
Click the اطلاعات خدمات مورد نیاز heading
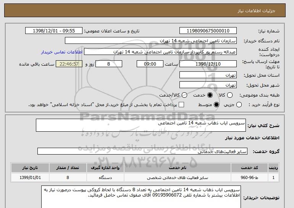(252, 138)
